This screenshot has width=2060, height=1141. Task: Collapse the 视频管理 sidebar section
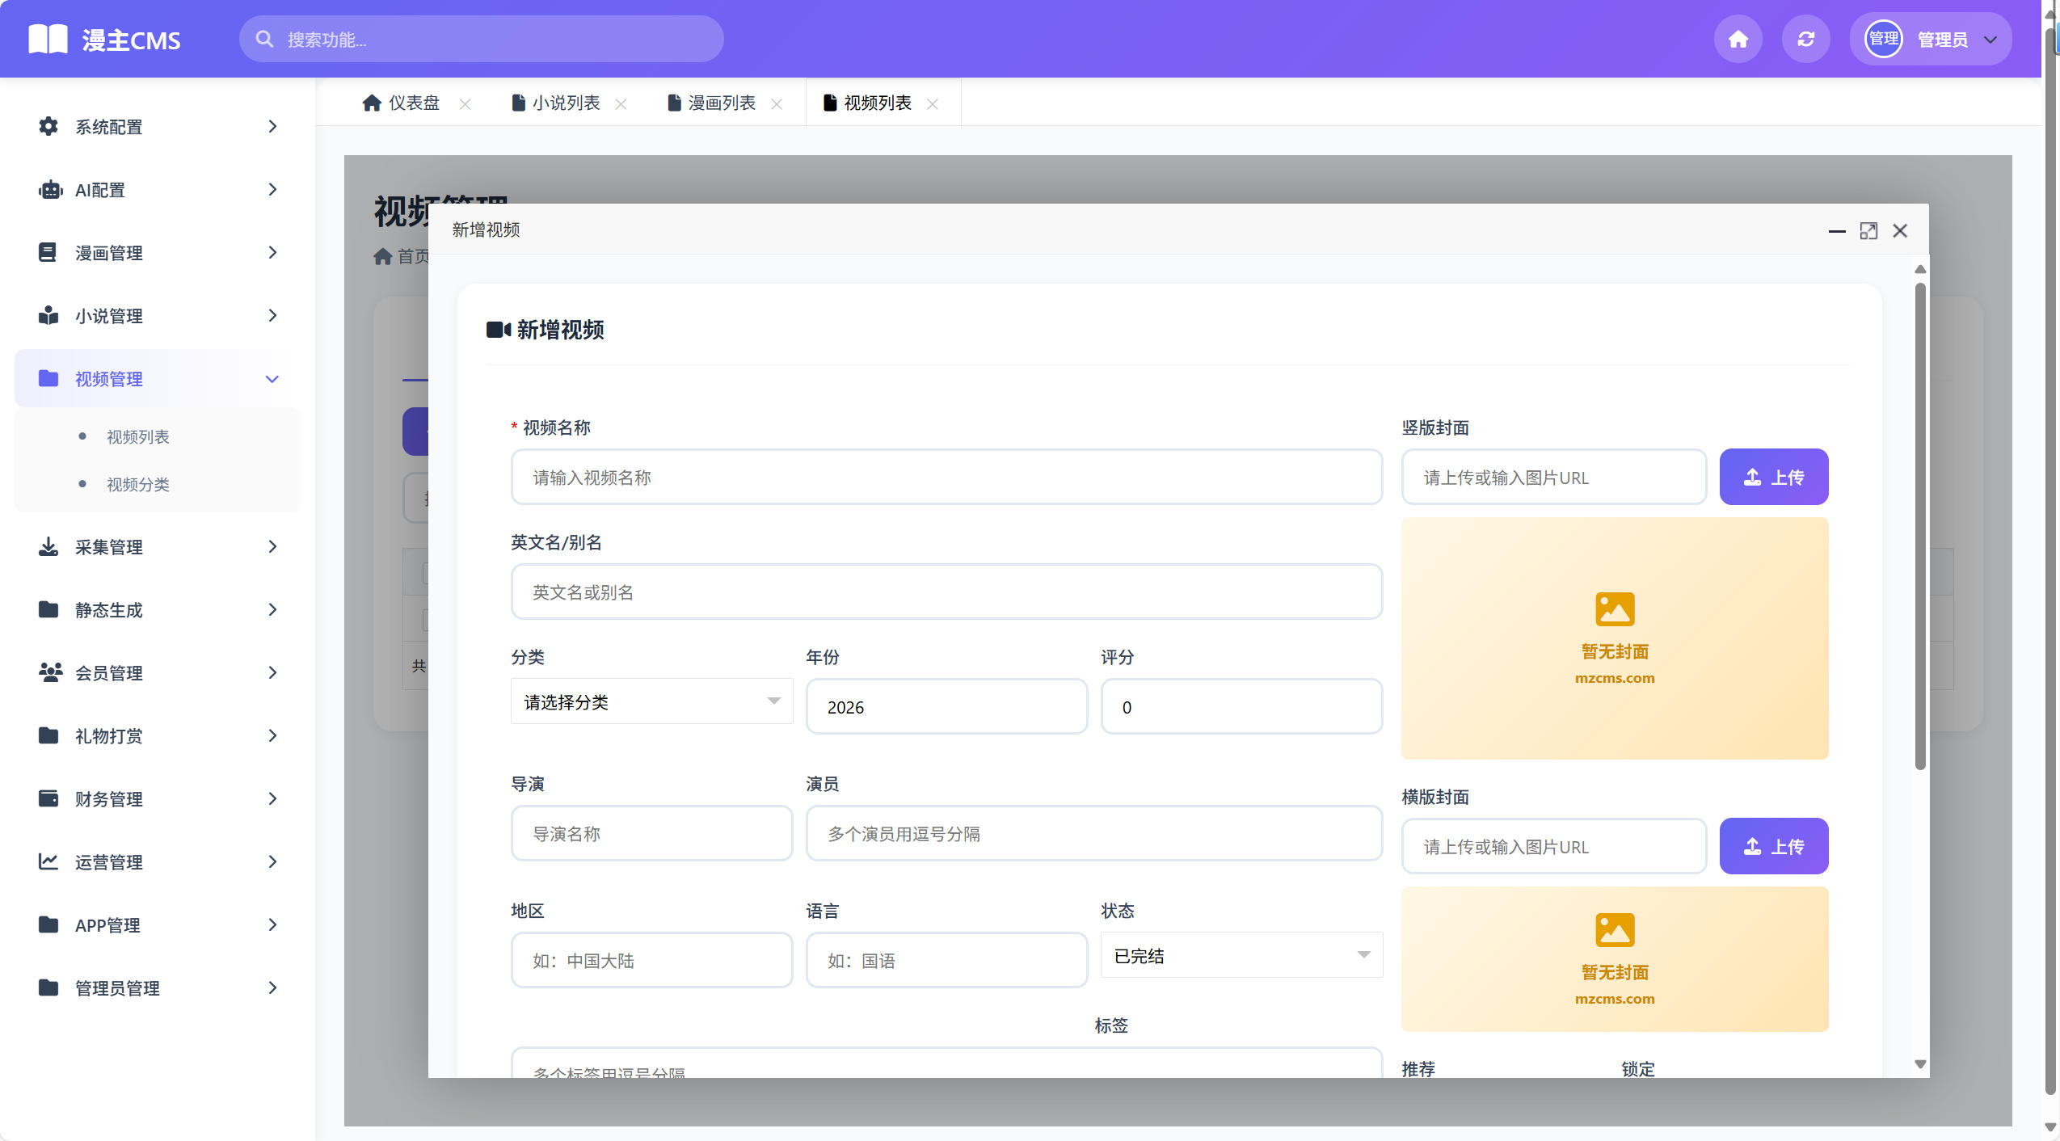(x=272, y=378)
